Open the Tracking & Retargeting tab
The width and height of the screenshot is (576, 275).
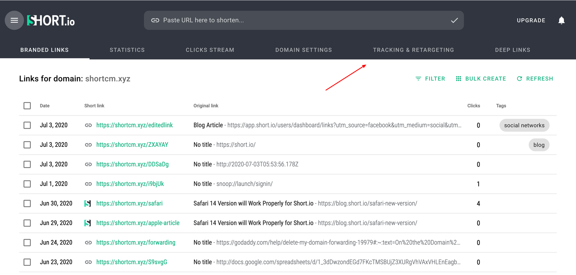click(x=414, y=49)
